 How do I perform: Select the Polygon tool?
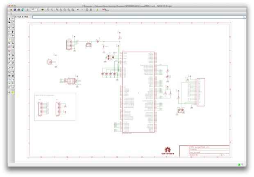13,75
